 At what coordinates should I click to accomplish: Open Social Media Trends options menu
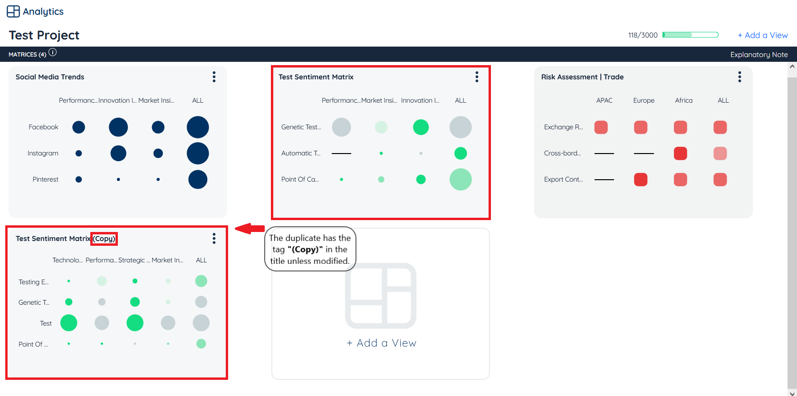point(214,77)
